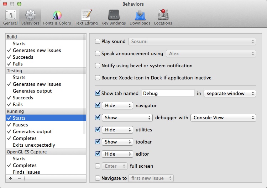Open the Sosumi sound dropdown
Screen dimensions: 267x188
[192, 41]
